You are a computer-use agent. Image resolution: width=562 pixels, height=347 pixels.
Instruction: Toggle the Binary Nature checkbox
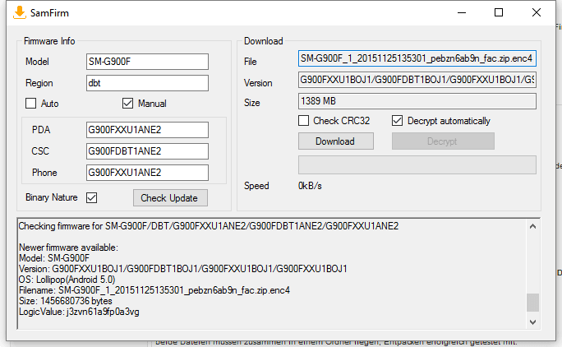pyautogui.click(x=92, y=197)
